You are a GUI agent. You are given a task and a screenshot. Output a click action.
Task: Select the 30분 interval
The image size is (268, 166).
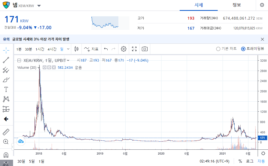[x=28, y=49]
